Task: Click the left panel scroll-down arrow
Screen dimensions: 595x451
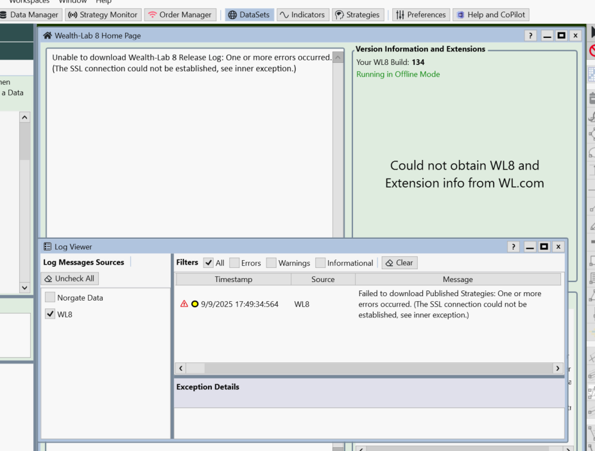Action: point(25,288)
